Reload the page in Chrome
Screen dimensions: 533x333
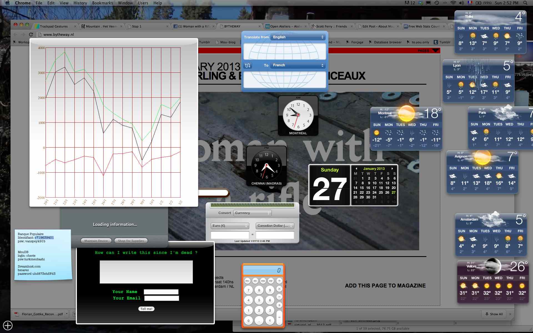click(31, 34)
